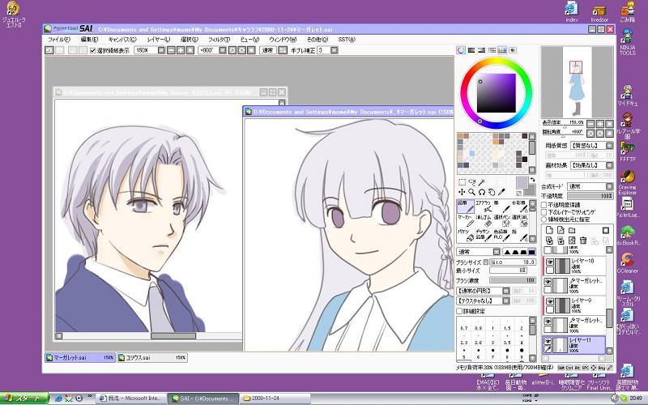This screenshot has width=648, height=405.
Task: Enable 下のレイヤーでクリッピング checkbox
Action: pyautogui.click(x=544, y=212)
